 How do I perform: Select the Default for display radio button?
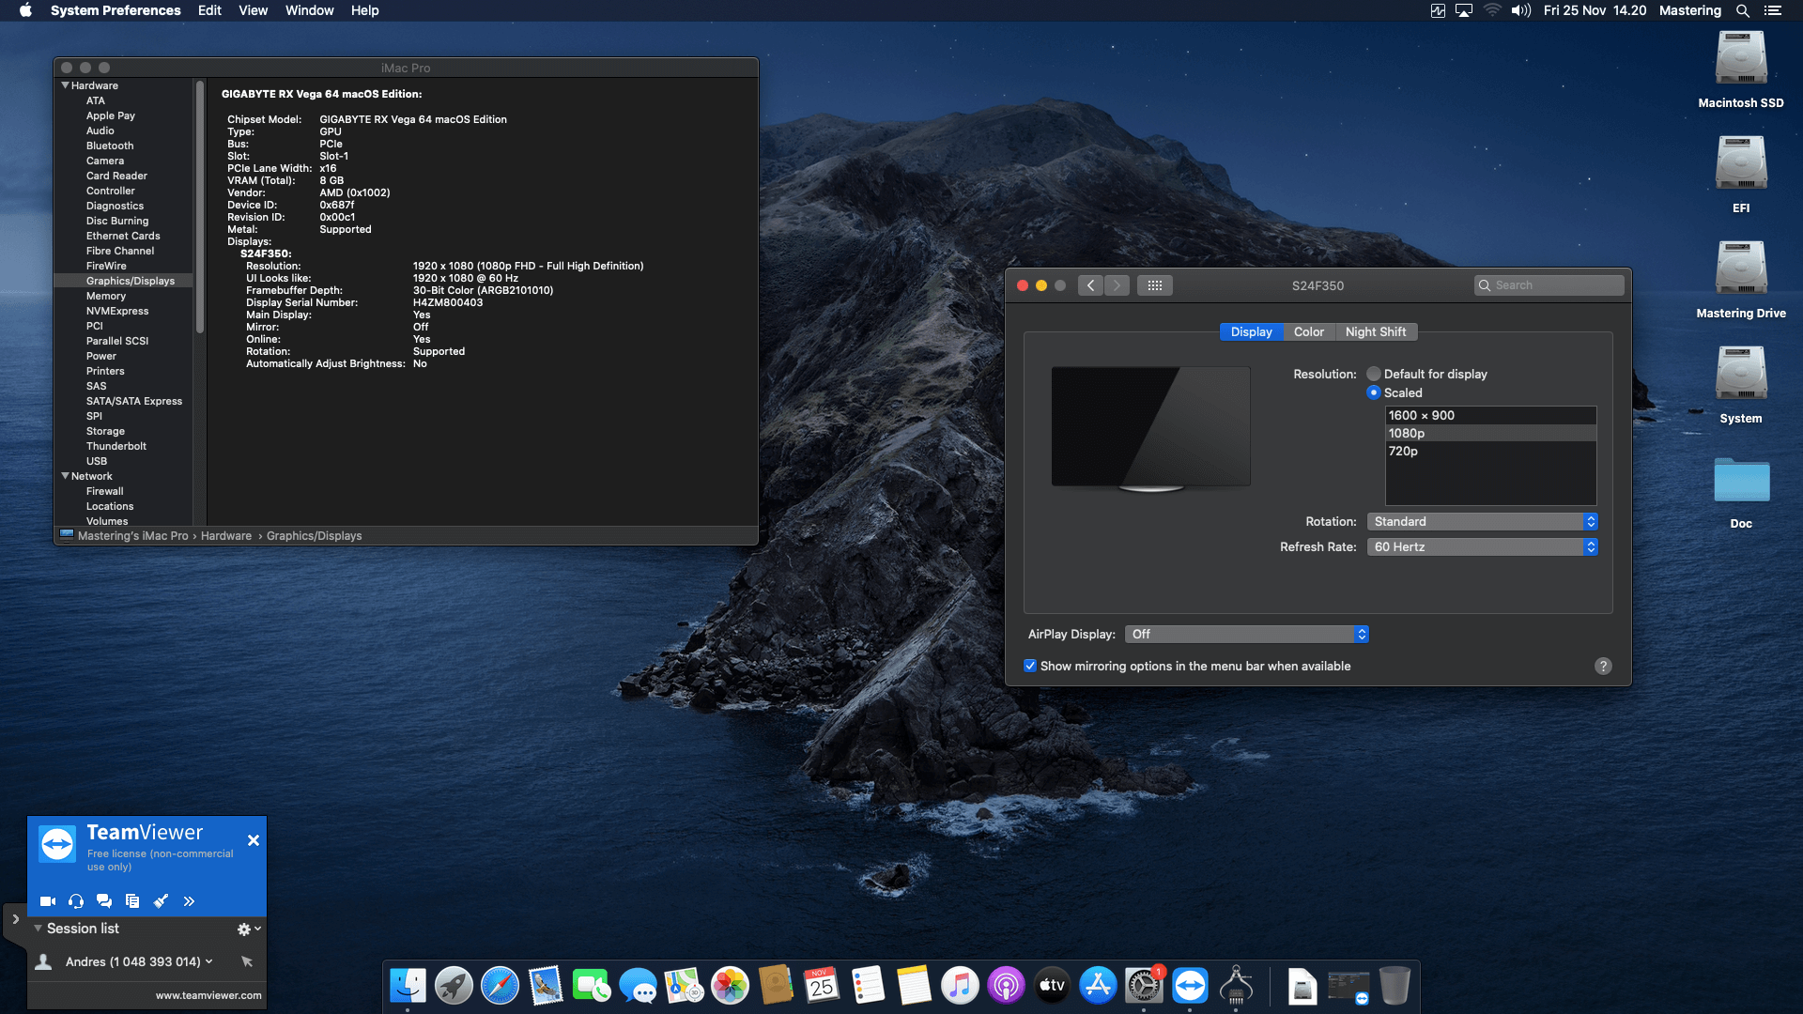click(1374, 374)
